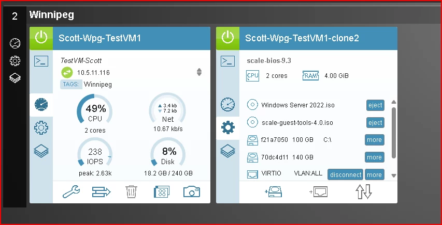Open settings gear tab on Scott-Wpg-TestVM1
This screenshot has height=225, width=442.
[x=41, y=128]
